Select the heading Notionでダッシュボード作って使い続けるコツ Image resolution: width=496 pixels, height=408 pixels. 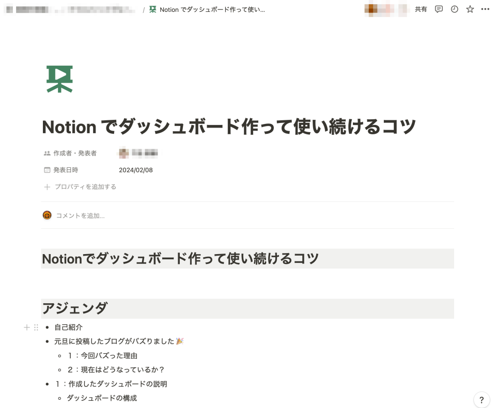coord(180,258)
